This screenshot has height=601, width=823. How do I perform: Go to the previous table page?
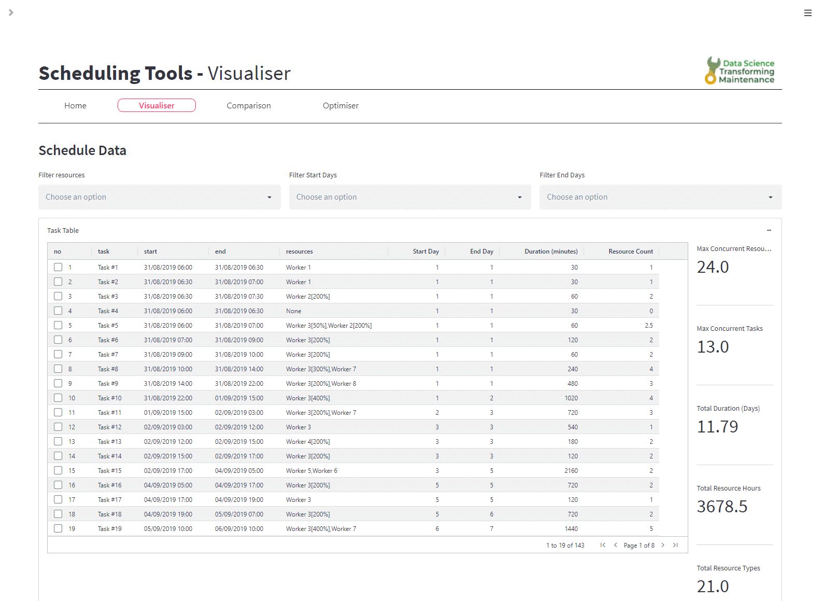[x=615, y=545]
